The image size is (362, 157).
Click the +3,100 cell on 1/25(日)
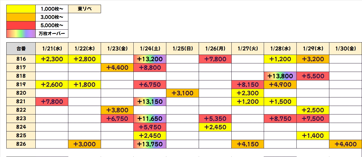tap(182, 93)
